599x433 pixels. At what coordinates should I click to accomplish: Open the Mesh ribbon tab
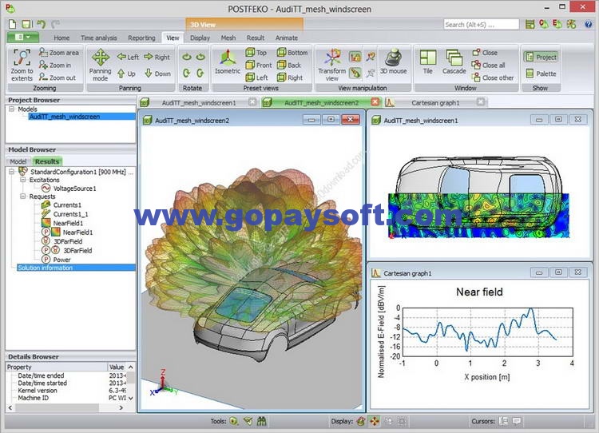(x=228, y=38)
